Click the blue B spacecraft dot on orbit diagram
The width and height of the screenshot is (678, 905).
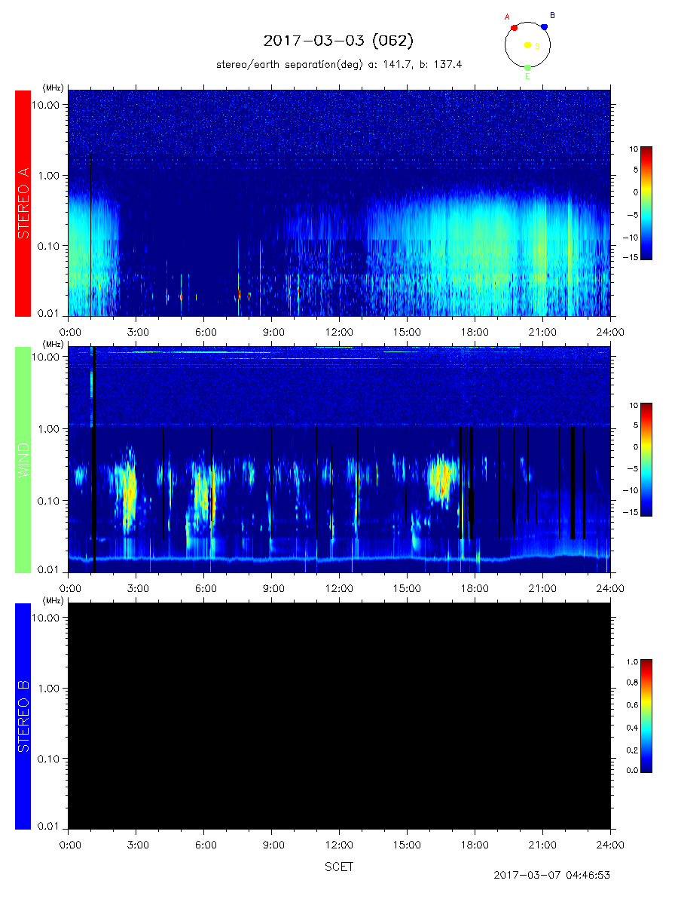coord(544,26)
